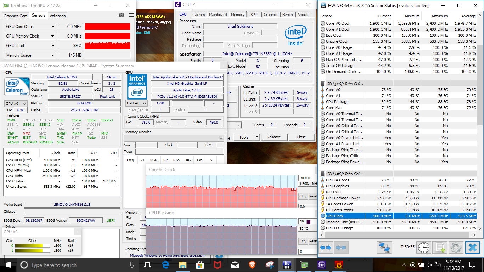
Task: Click the taskbar clock showing 9:42 AM
Action: [453, 265]
